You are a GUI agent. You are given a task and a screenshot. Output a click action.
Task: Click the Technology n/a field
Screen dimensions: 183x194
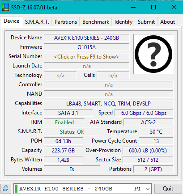click(60, 76)
